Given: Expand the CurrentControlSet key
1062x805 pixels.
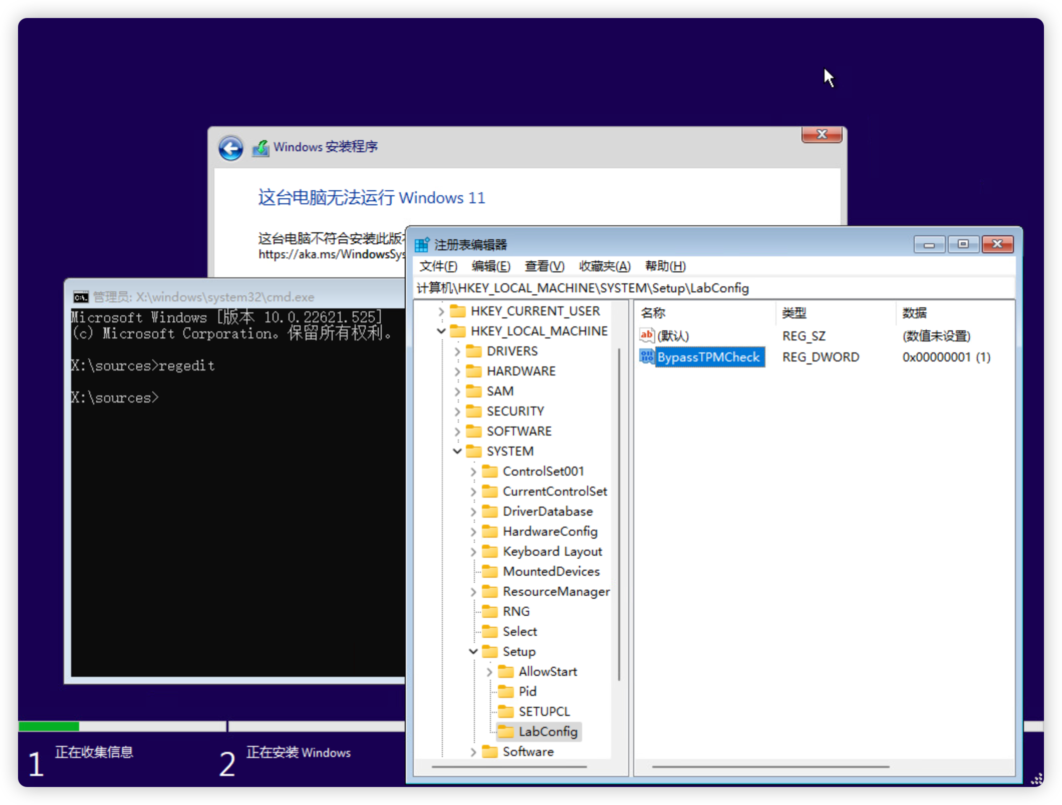Looking at the screenshot, I should pos(473,491).
